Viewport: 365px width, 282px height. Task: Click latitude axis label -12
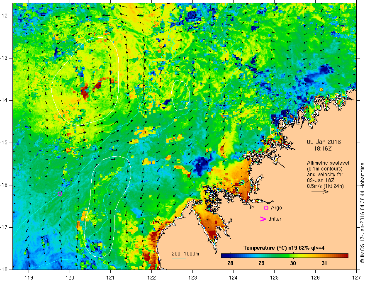coord(5,16)
